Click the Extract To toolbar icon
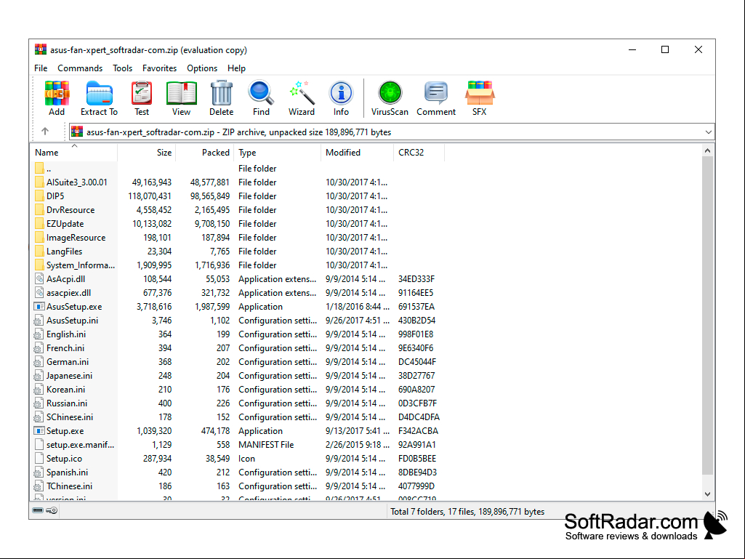 (99, 93)
